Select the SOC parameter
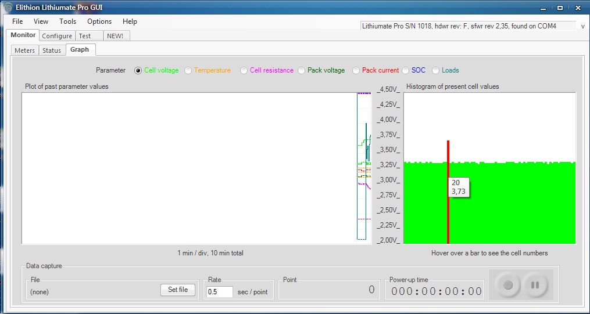Viewport: 590px width, 314px height. (x=413, y=70)
